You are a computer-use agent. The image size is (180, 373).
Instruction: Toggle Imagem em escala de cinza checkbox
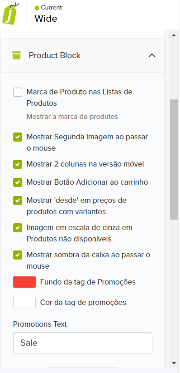(x=18, y=228)
